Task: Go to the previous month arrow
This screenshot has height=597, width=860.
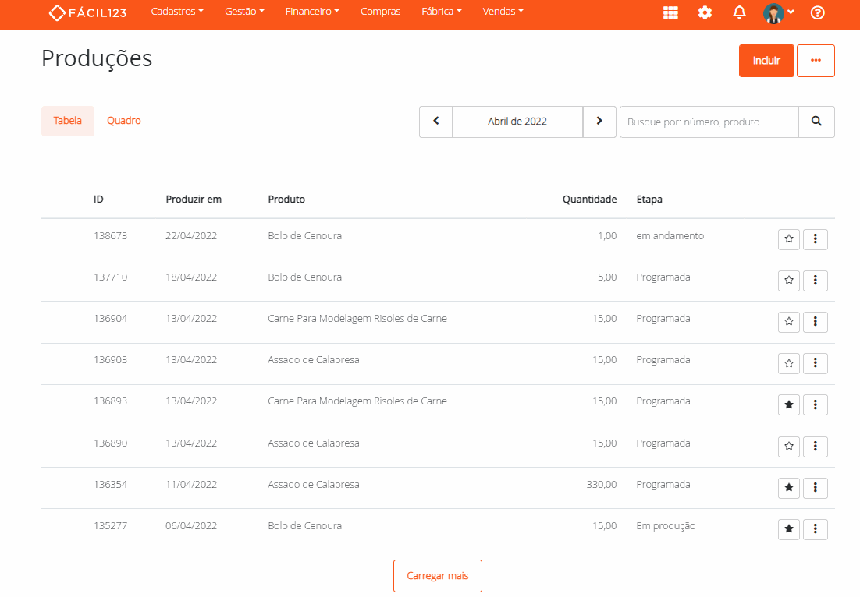Action: [x=436, y=122]
